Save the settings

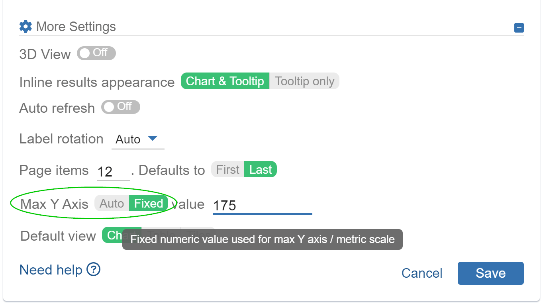(x=490, y=273)
